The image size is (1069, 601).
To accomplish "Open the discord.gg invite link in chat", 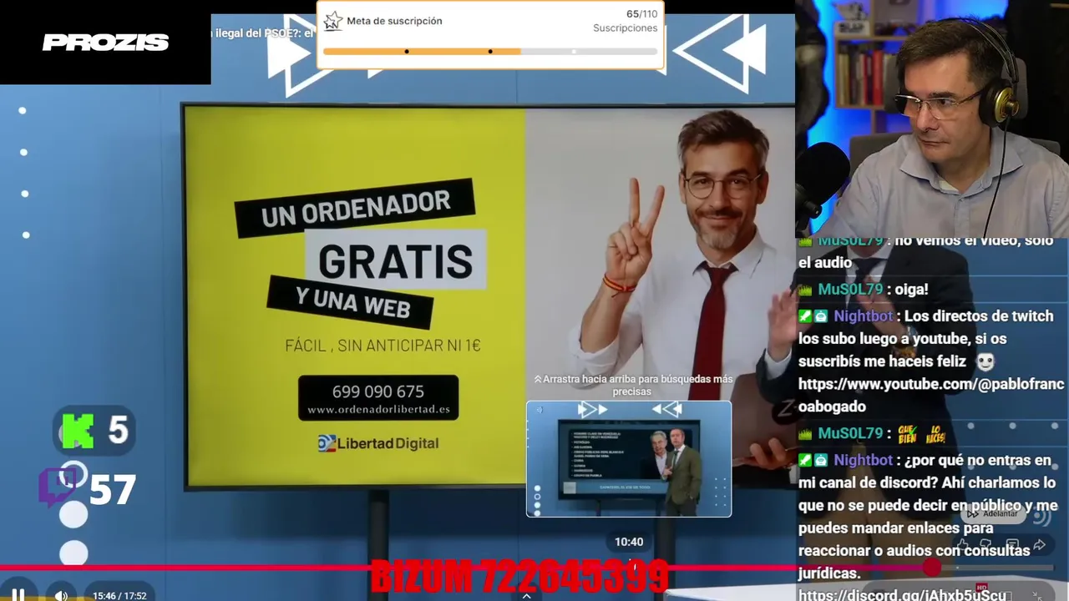I will point(902,595).
